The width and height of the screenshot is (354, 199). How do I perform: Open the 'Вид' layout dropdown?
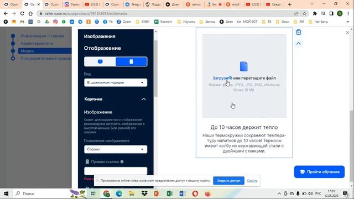pyautogui.click(x=116, y=82)
